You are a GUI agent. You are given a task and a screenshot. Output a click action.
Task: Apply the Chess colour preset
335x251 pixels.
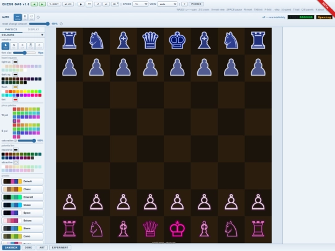(22, 189)
